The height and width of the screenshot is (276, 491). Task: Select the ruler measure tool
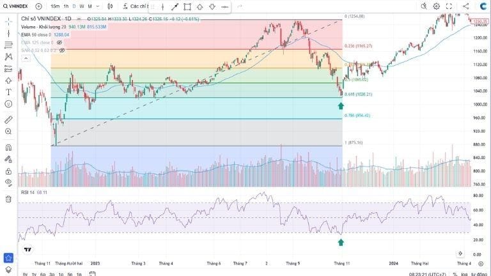pos(8,119)
